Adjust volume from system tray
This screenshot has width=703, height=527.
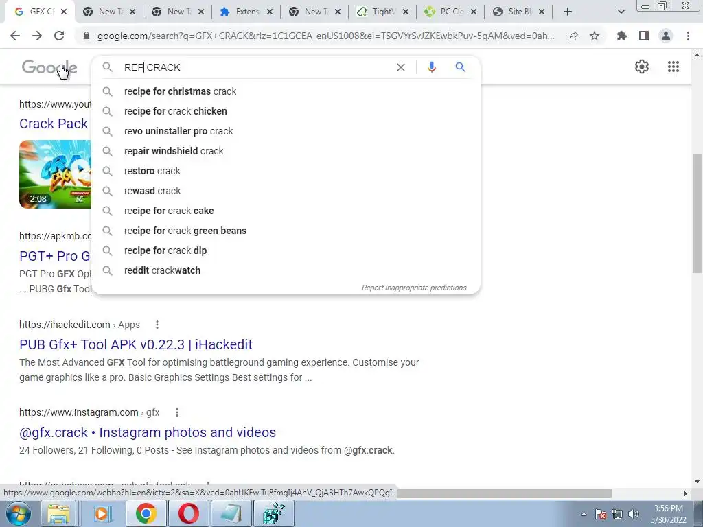pyautogui.click(x=634, y=514)
